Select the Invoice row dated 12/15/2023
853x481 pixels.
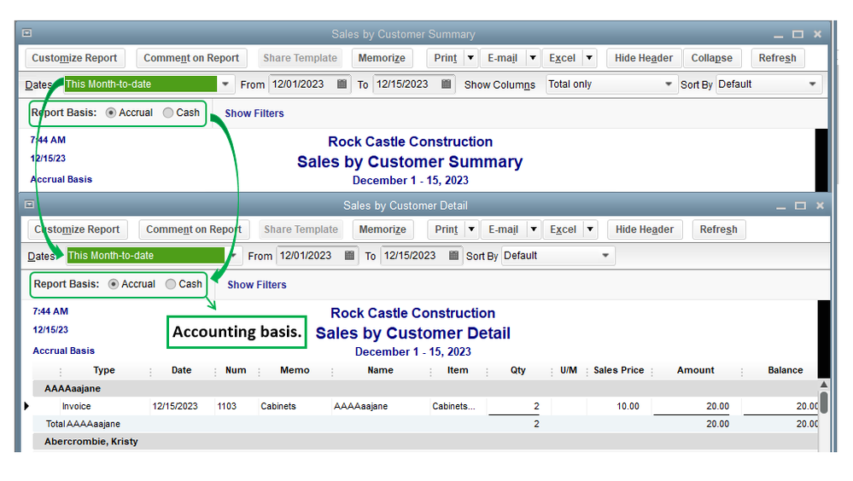click(x=424, y=406)
